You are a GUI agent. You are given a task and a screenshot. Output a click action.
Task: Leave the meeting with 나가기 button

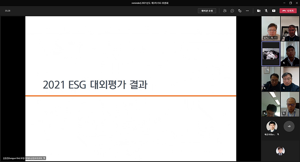[x=288, y=11]
